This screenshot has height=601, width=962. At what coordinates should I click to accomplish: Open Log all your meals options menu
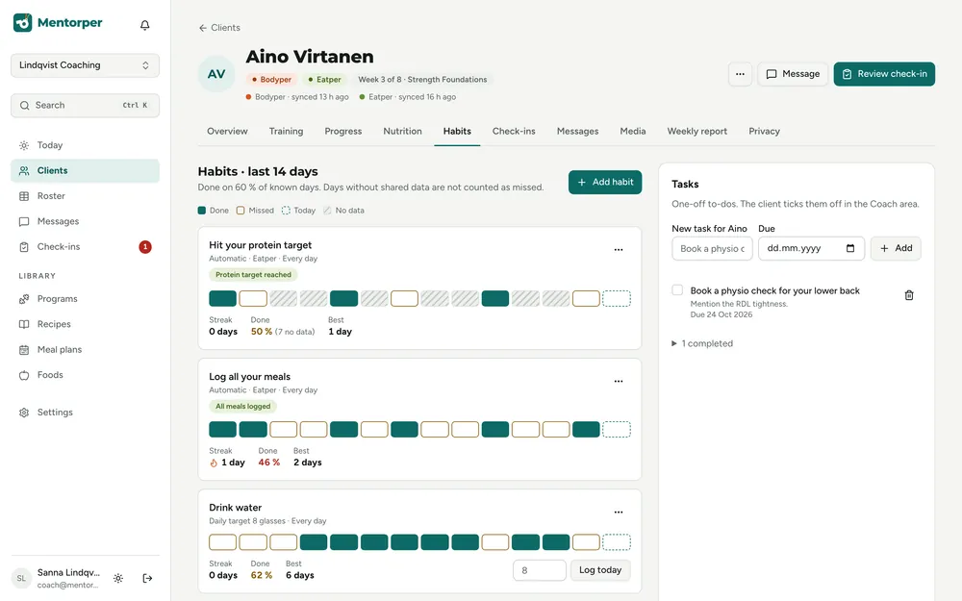point(619,381)
